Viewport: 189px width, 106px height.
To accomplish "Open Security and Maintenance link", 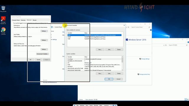I will tap(50, 82).
